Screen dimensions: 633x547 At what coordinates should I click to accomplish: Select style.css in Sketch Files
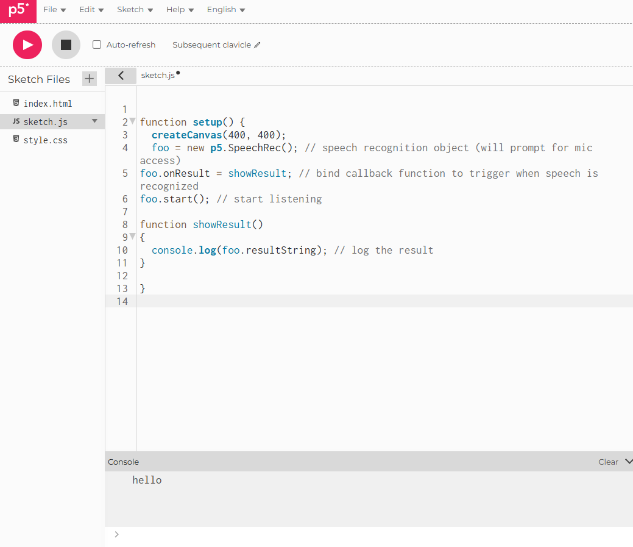click(45, 140)
